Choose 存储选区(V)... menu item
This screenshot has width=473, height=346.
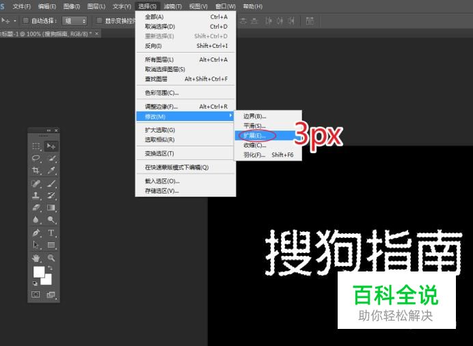[x=185, y=191]
